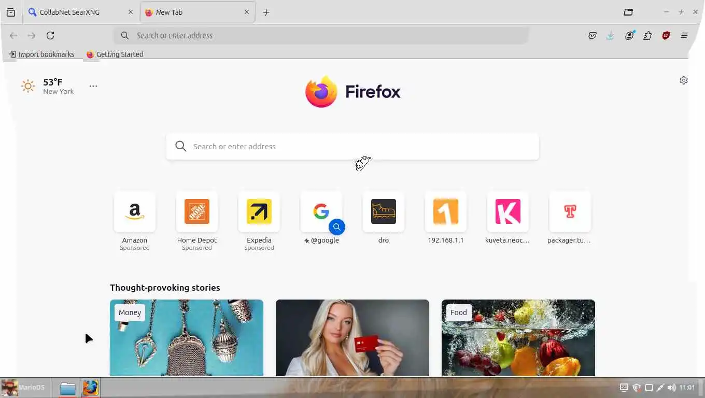Open the Extensions puzzle icon

point(647,36)
